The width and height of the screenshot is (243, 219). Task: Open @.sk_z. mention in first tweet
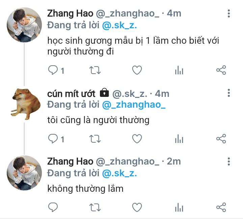pyautogui.click(x=119, y=25)
